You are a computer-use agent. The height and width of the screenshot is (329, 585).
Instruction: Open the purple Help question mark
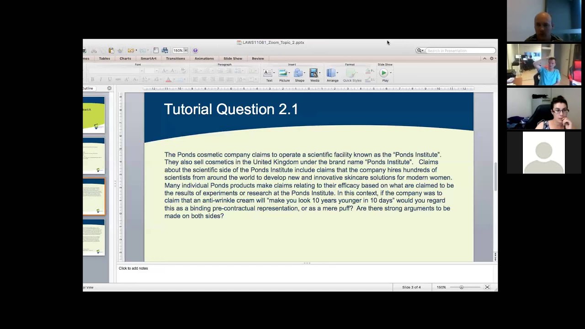(x=195, y=50)
